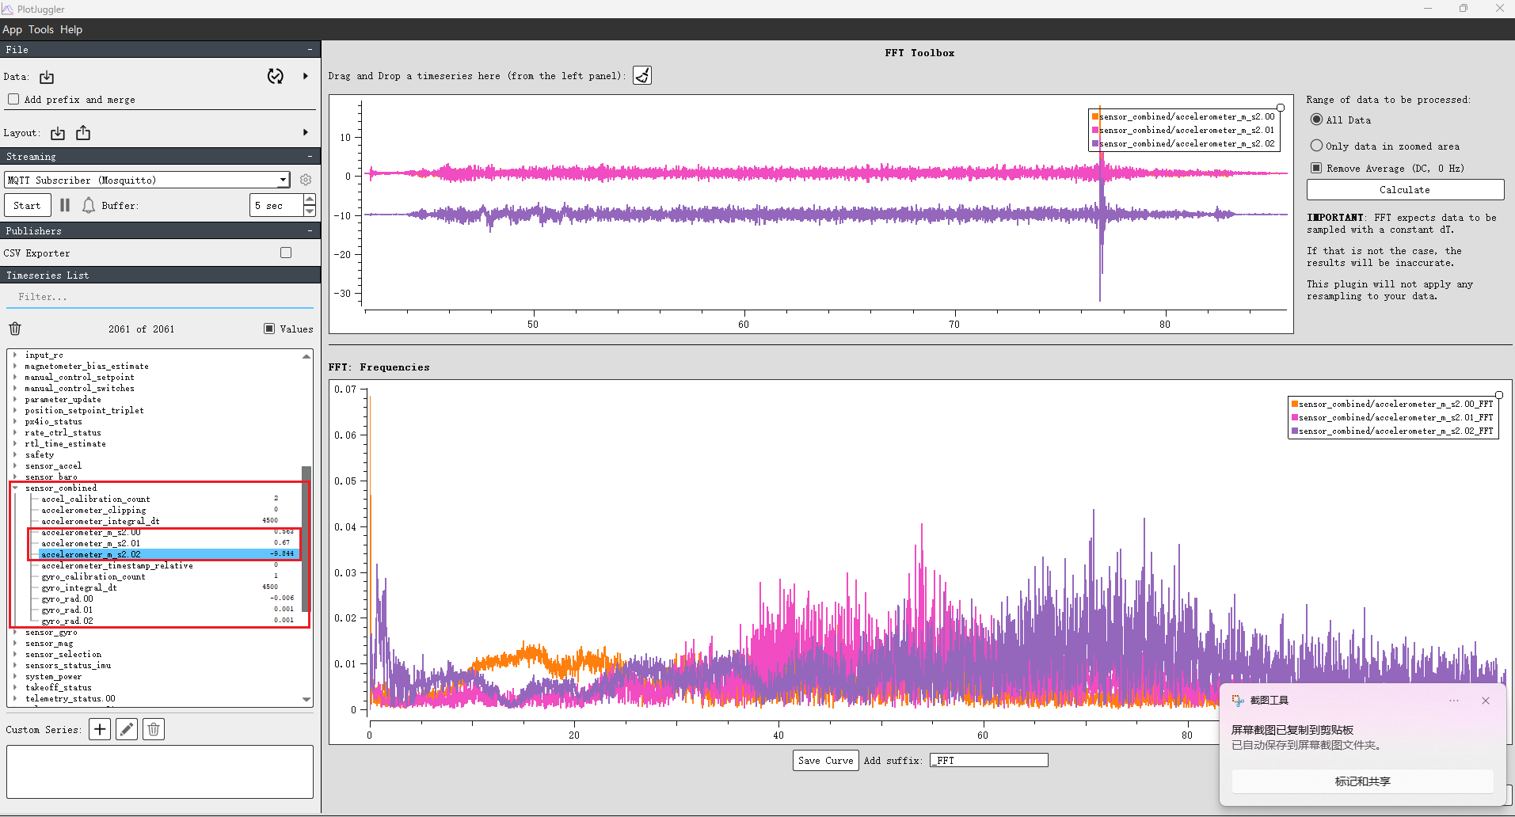Enable Add prefix and merge checkbox

(x=13, y=99)
